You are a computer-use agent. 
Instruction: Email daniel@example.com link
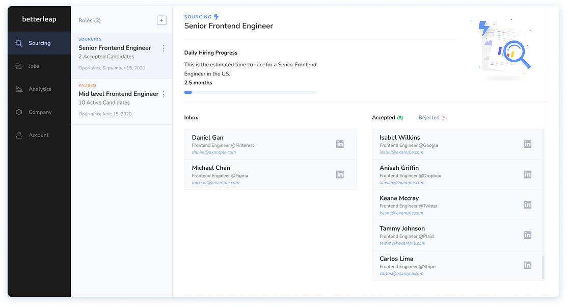pos(214,152)
